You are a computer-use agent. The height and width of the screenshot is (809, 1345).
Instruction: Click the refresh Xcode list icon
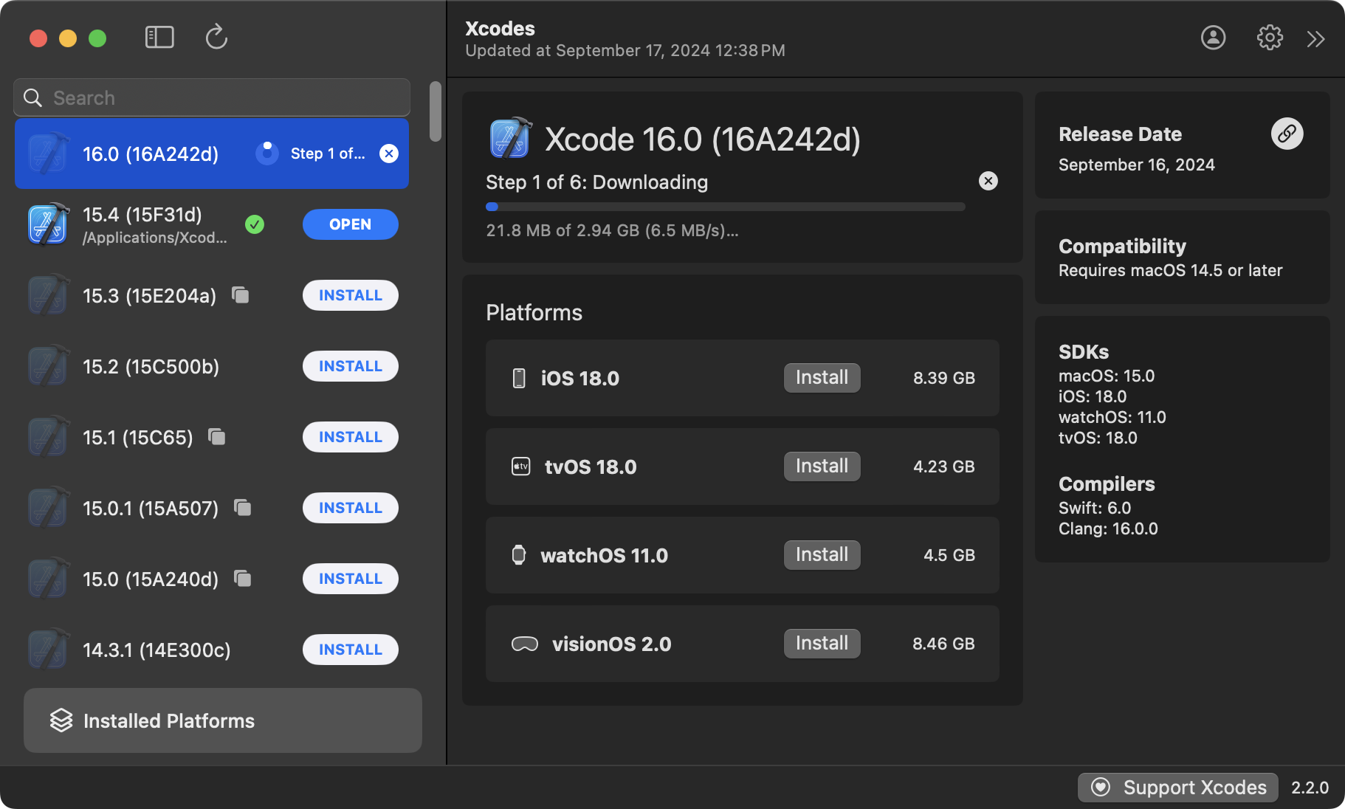216,37
